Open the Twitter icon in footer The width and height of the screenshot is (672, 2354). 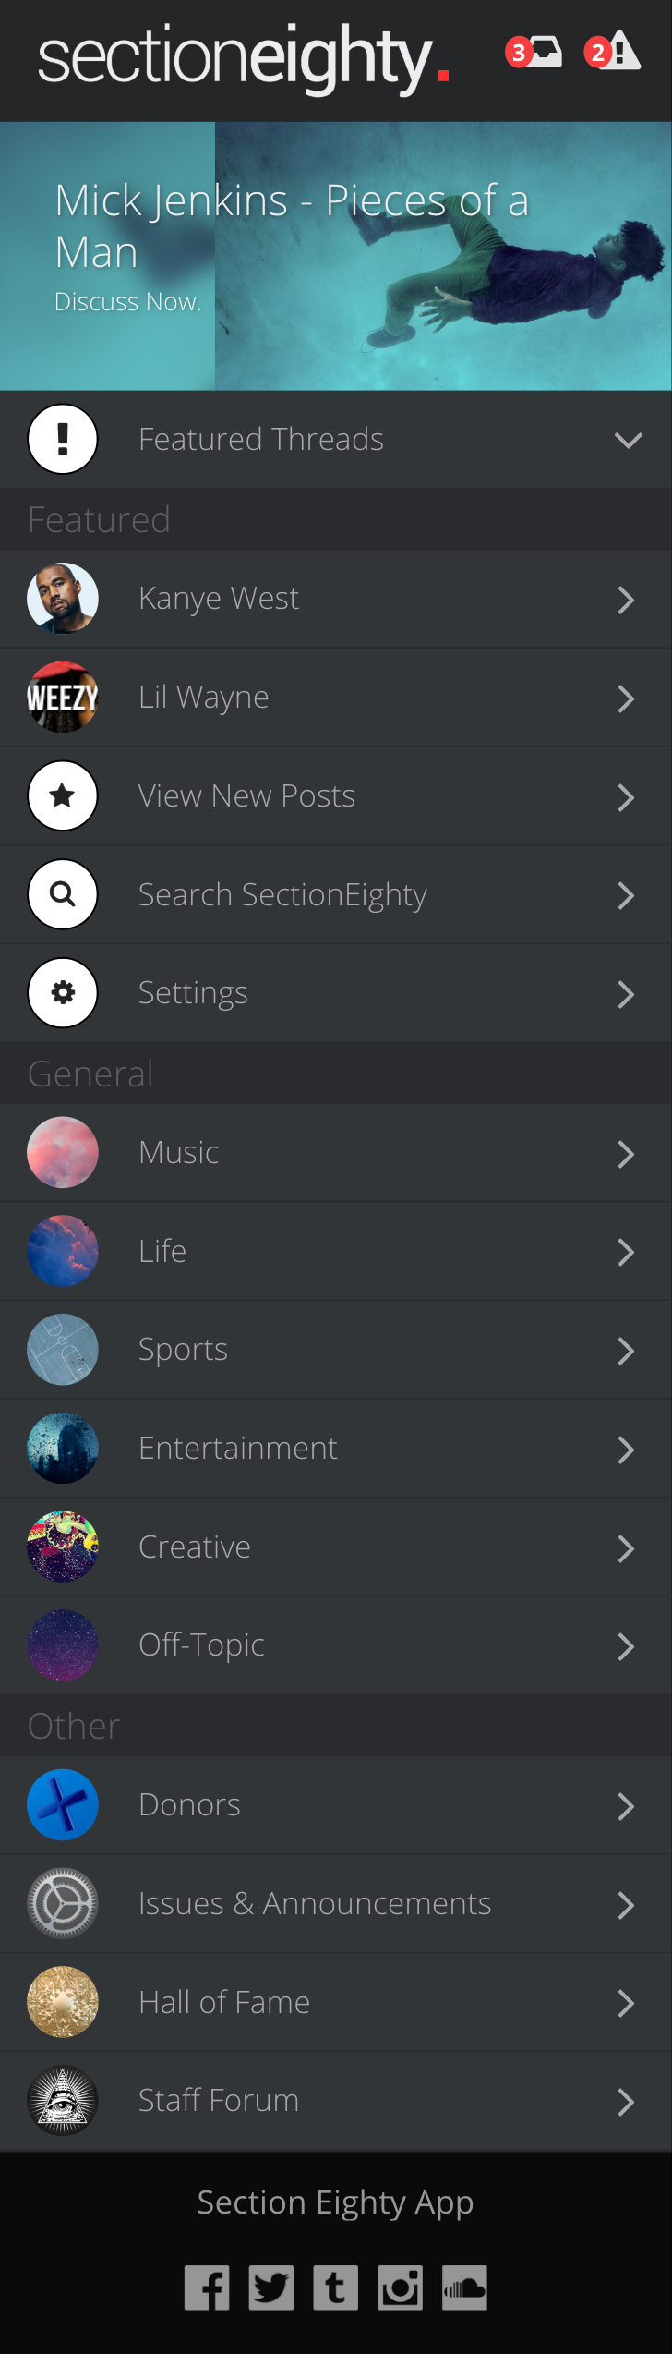(x=271, y=2287)
